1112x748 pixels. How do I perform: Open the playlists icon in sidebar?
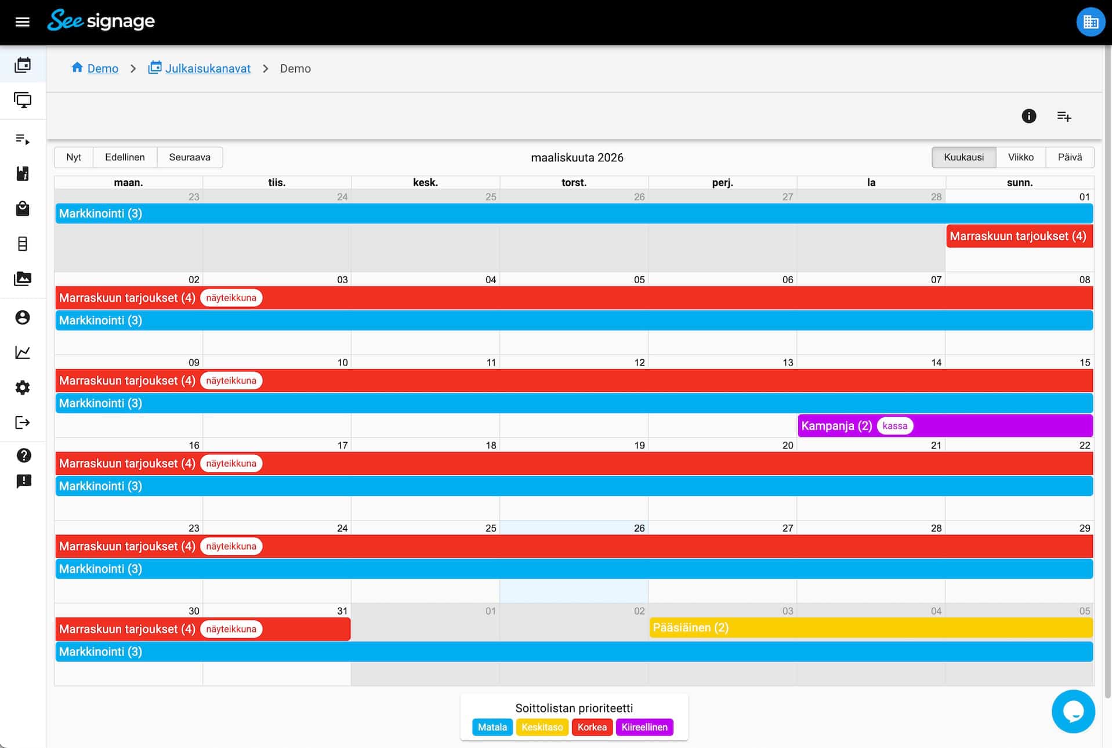(x=23, y=139)
